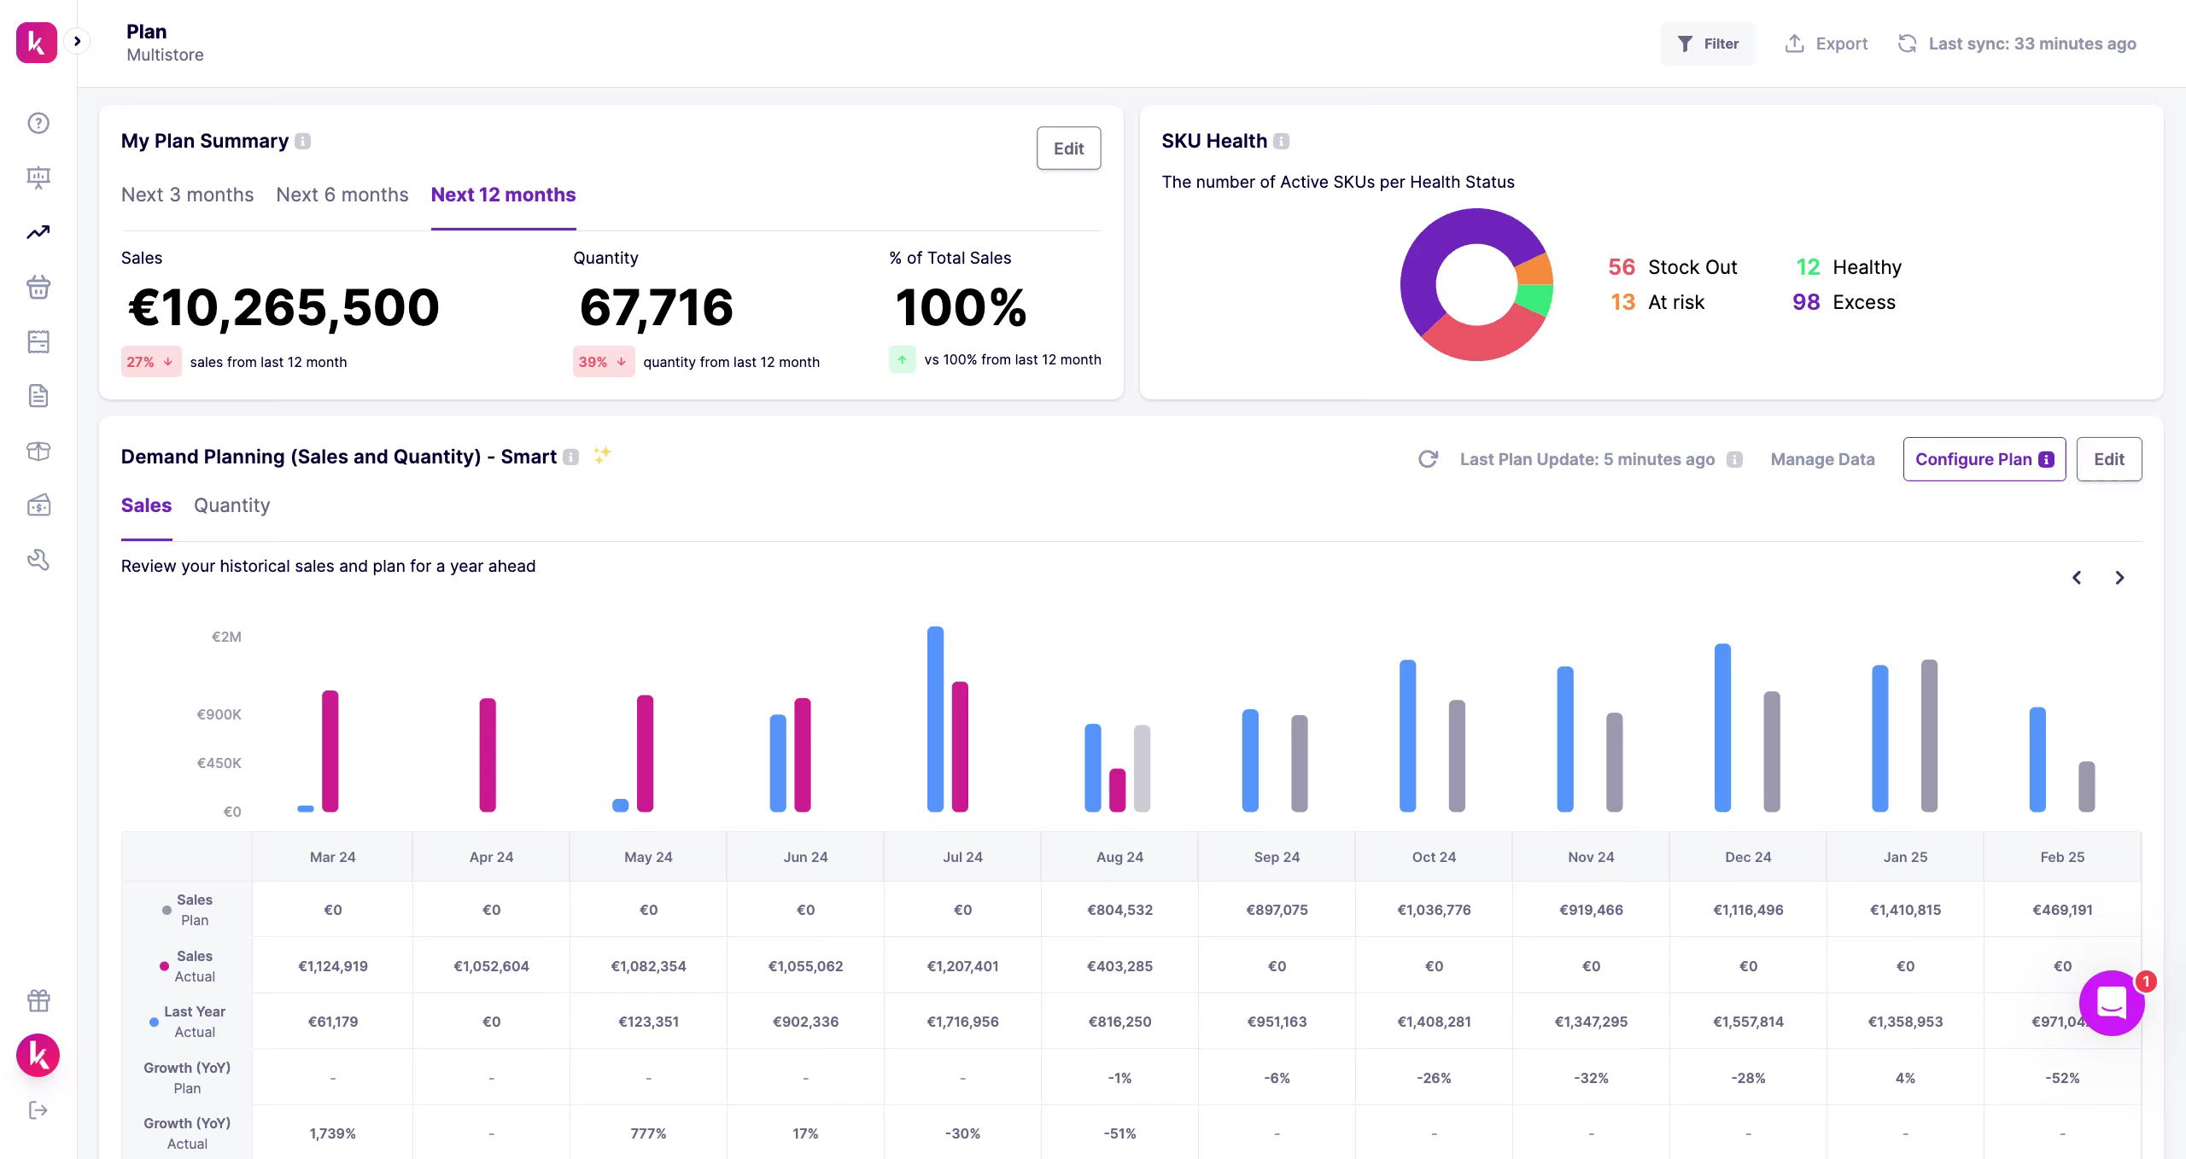Click the green up-arrow badge under 100%
The image size is (2186, 1159).
(902, 359)
